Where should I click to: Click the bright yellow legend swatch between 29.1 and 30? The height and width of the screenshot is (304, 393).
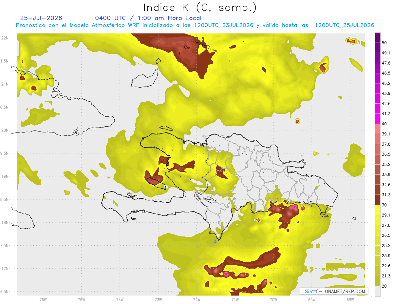click(378, 210)
